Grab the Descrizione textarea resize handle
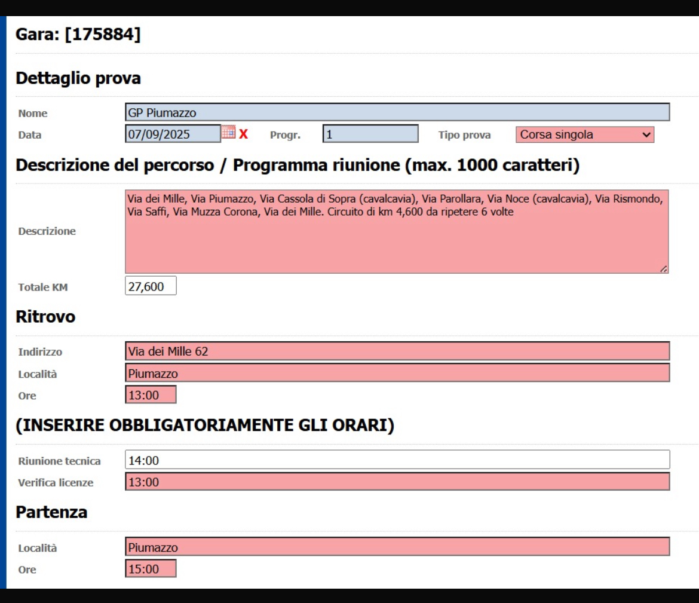This screenshot has width=699, height=603. pos(664,270)
